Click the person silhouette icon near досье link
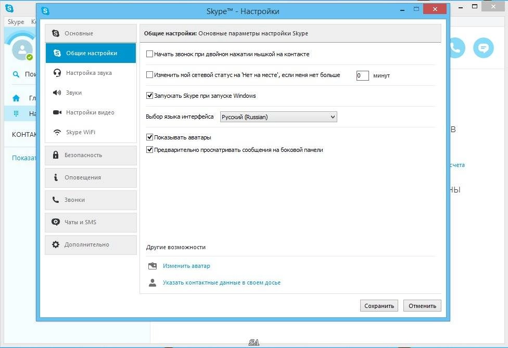The width and height of the screenshot is (508, 348). pos(153,282)
